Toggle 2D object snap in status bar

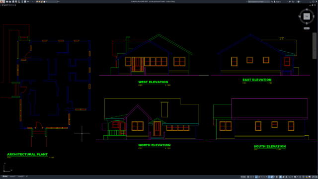pos(272,177)
